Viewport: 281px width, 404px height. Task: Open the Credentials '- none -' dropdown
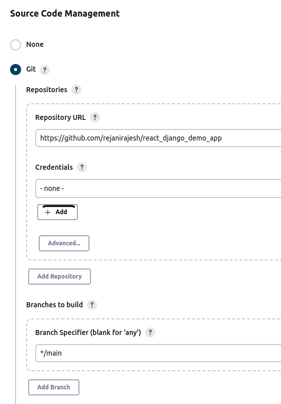(158, 188)
